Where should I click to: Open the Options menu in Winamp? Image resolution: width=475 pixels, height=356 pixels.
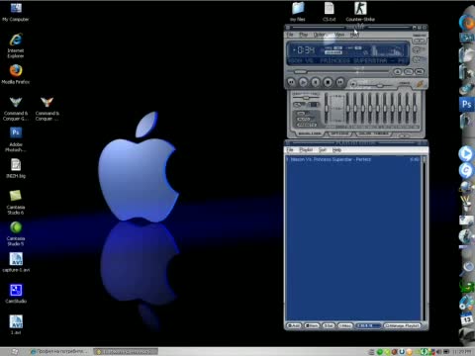[x=320, y=35]
